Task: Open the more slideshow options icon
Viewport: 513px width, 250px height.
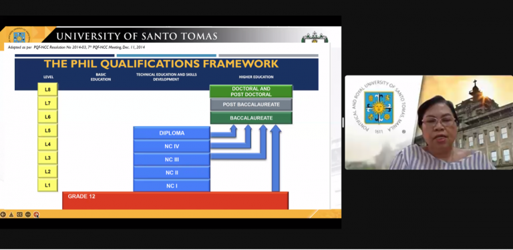Action: 28,215
